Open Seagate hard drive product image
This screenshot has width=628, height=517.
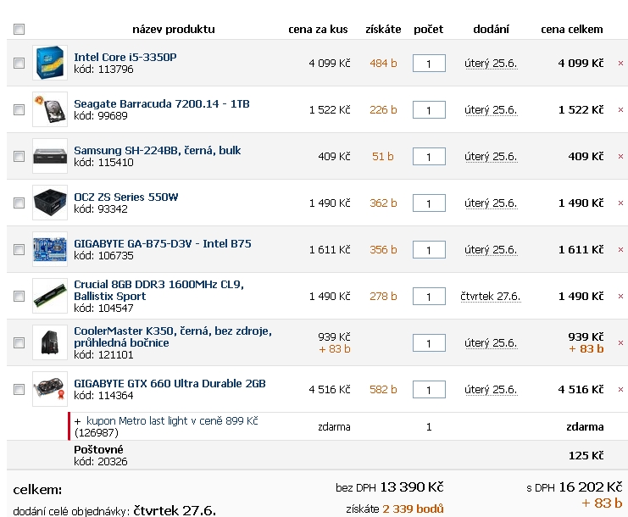point(50,109)
